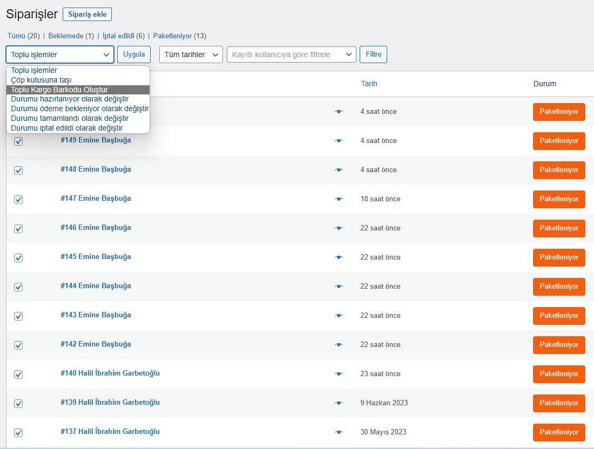Sort by Tarih column header
Viewport: 594px width, 449px height.
coord(369,84)
